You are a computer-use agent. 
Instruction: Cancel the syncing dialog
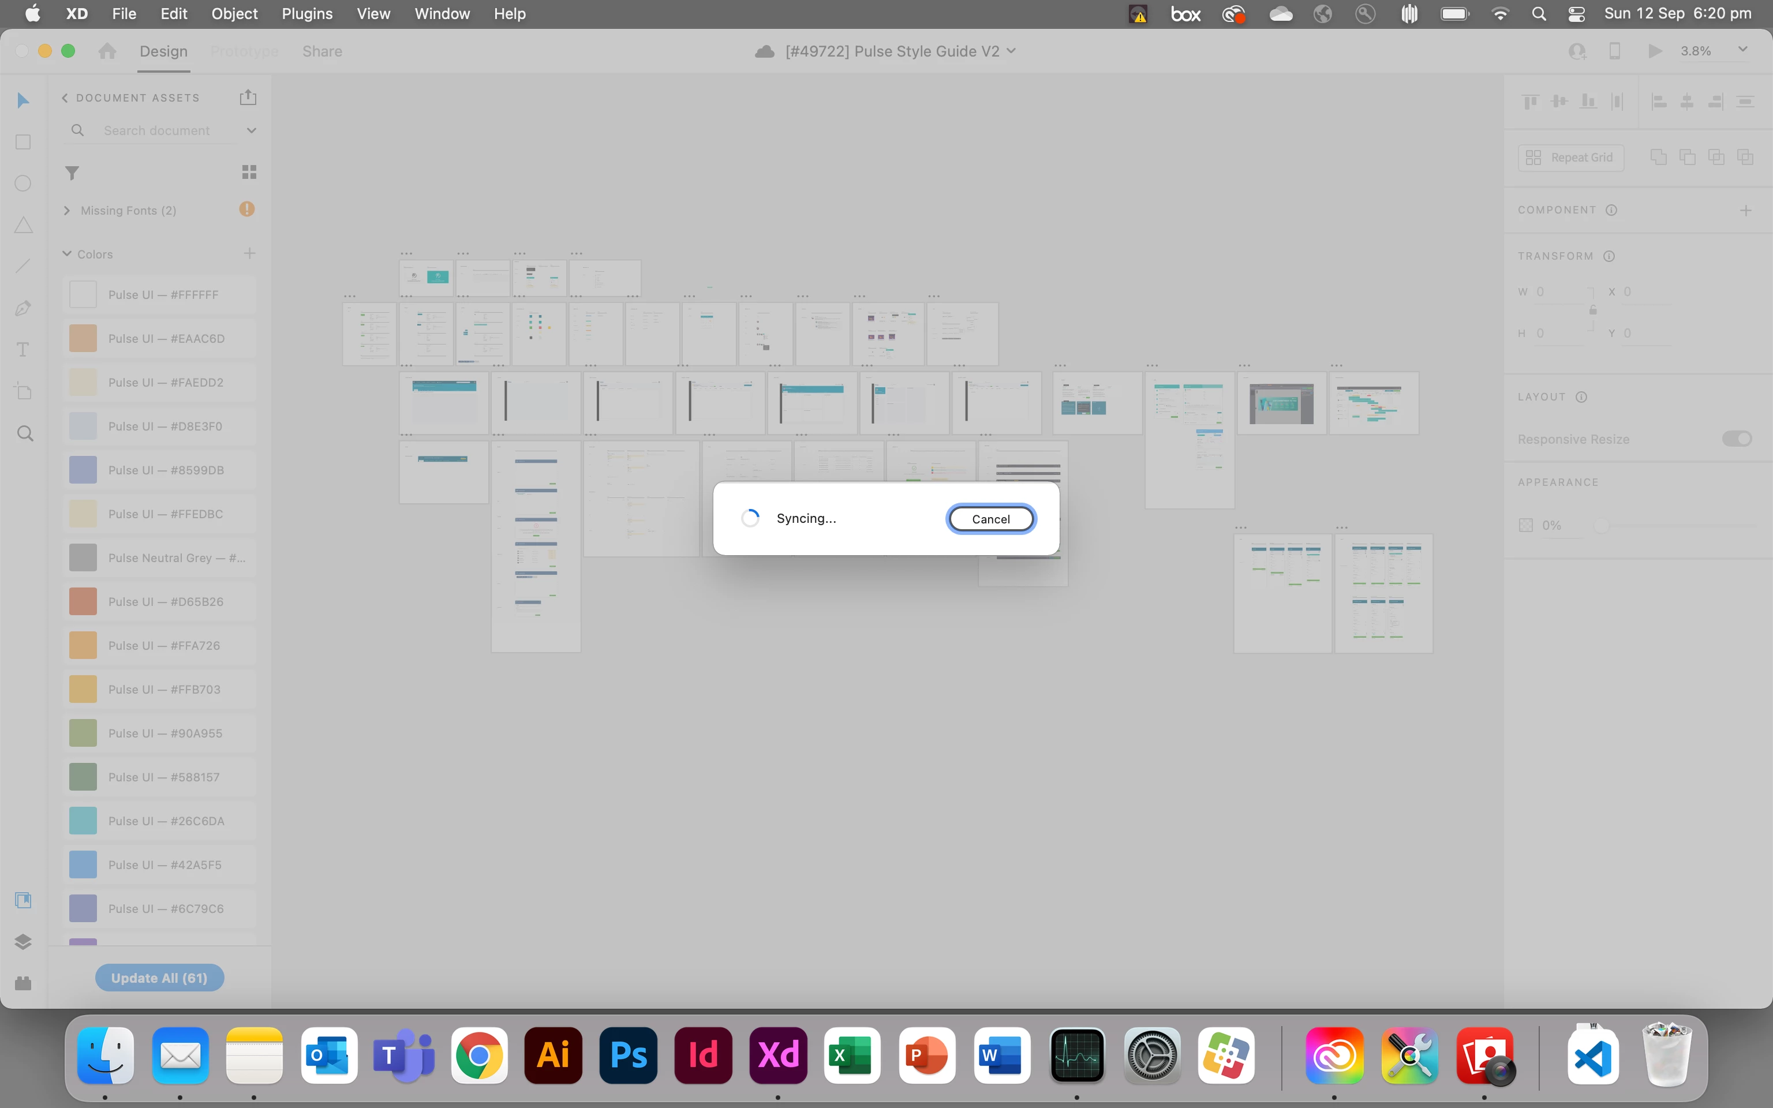pyautogui.click(x=990, y=519)
